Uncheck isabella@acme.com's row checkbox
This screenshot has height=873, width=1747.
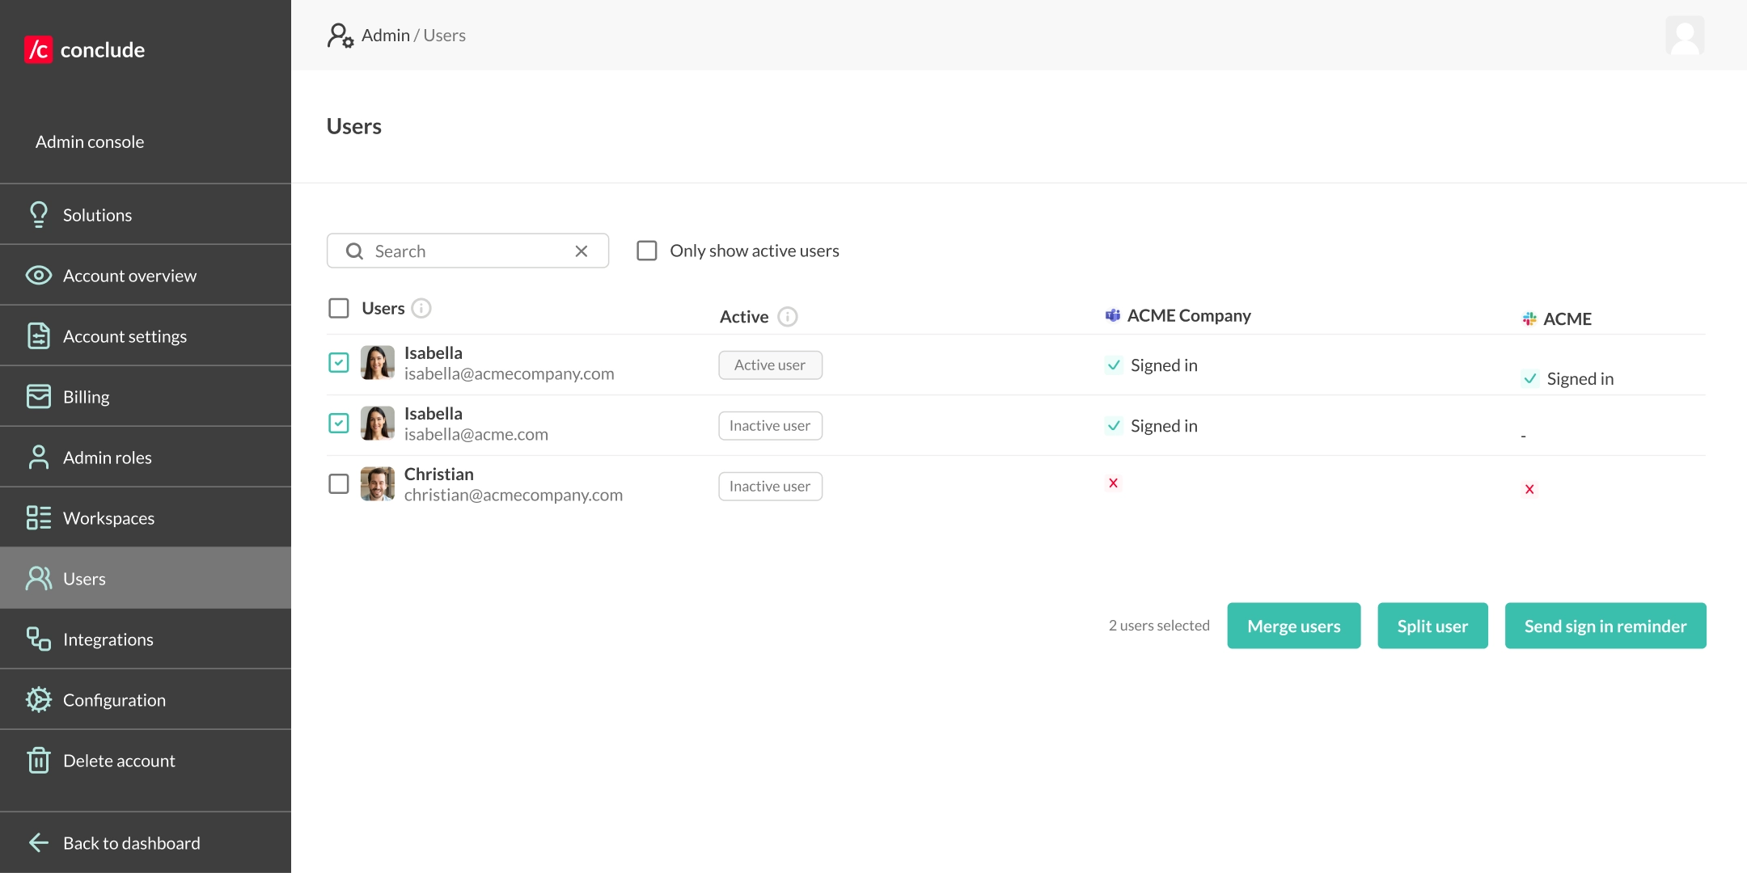[338, 423]
